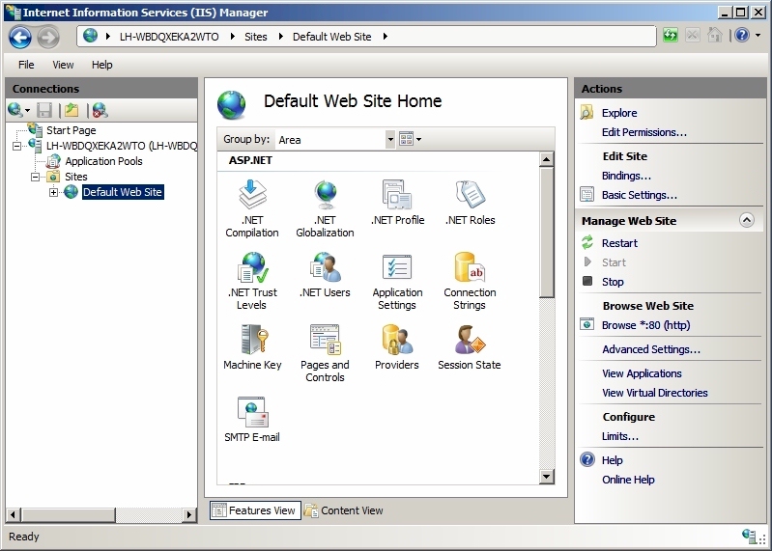Open the .NET Compilation feature
Viewport: 772px width, 551px height.
(x=252, y=208)
